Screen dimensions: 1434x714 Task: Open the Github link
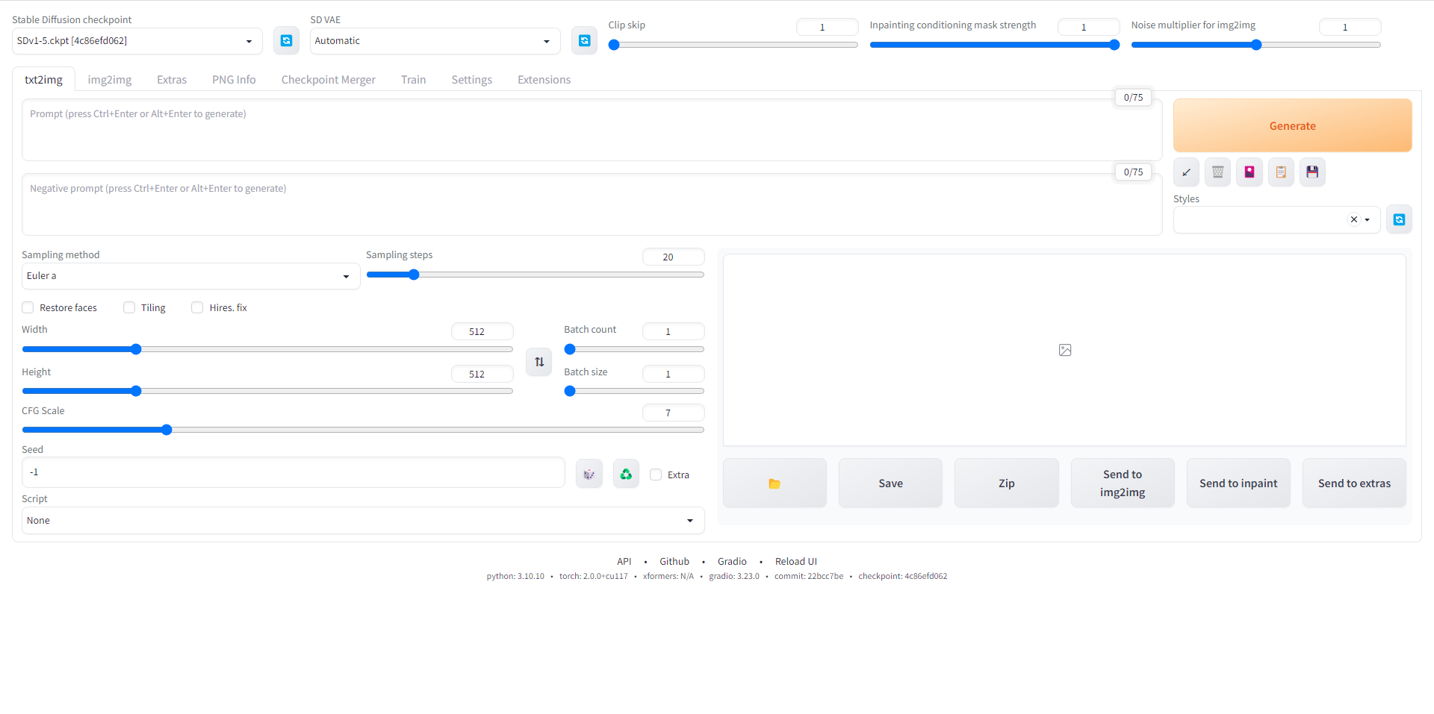coord(674,562)
